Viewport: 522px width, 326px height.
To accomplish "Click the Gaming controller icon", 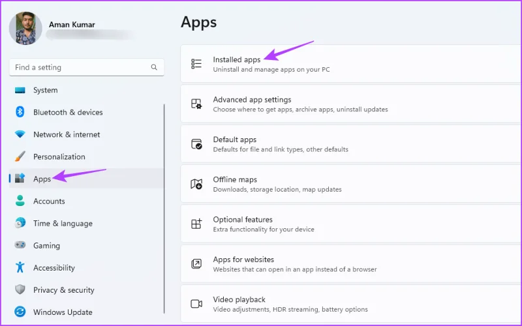I will point(20,245).
